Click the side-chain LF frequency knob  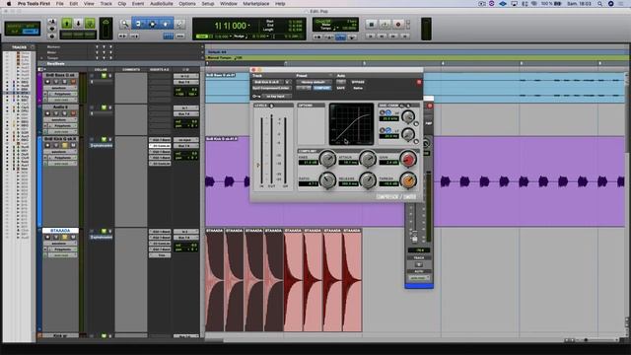click(408, 134)
